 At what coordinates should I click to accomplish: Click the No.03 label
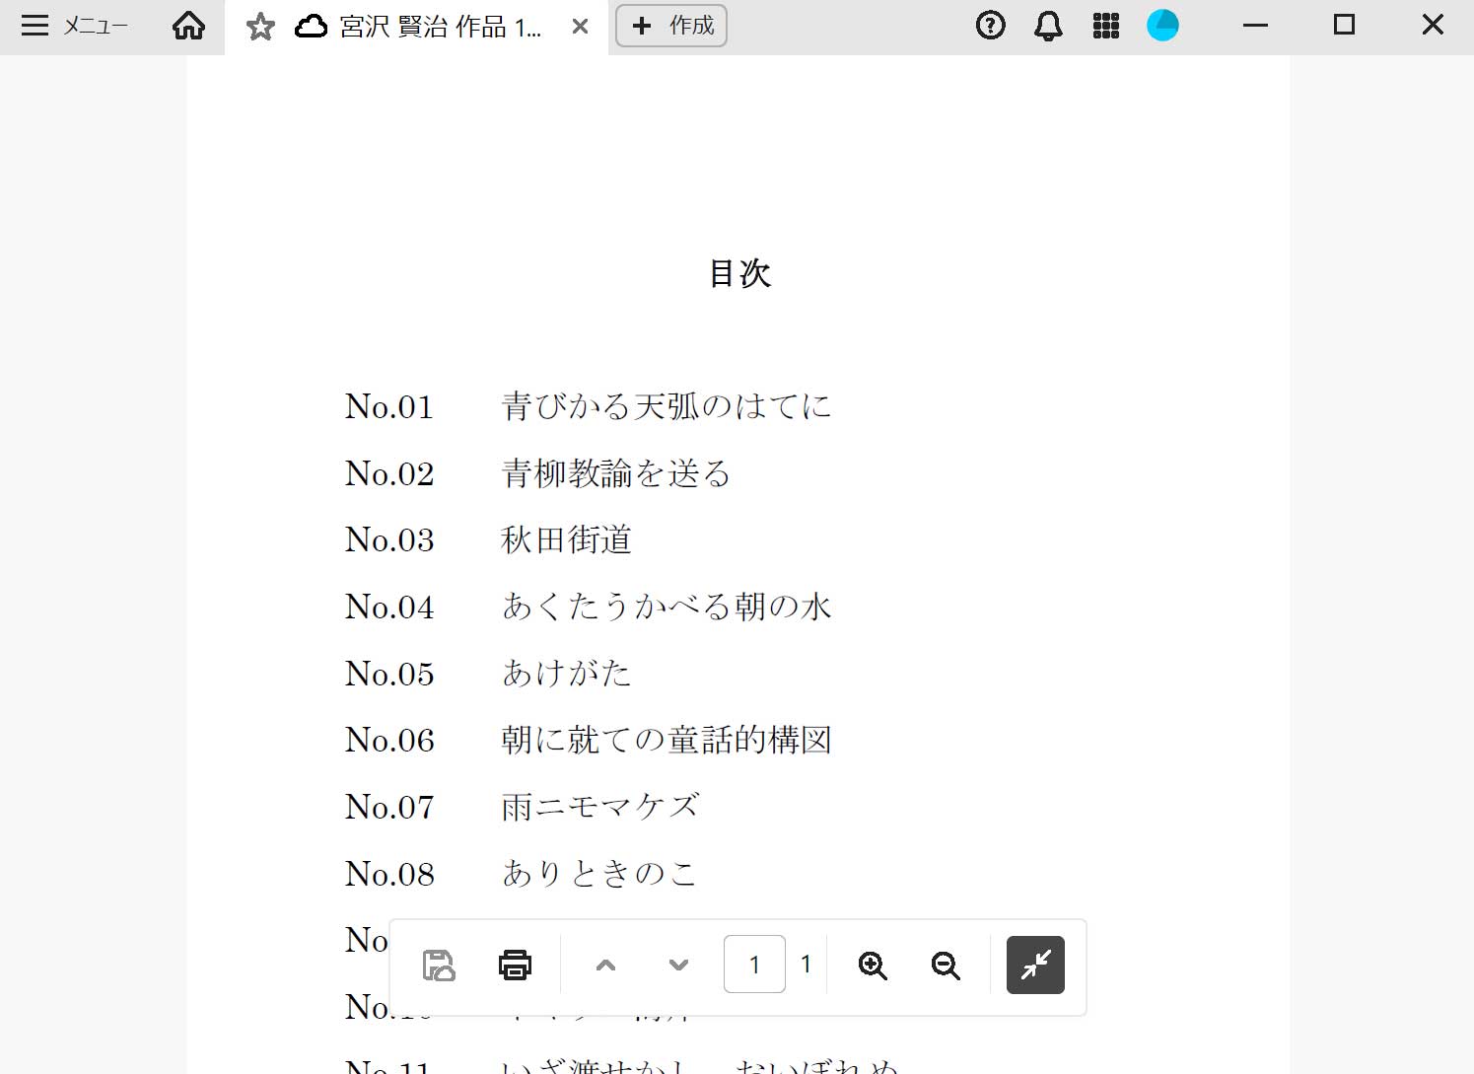(389, 539)
